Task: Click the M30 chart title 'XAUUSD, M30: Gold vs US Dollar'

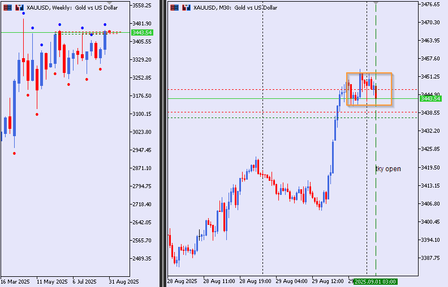Action: point(235,8)
